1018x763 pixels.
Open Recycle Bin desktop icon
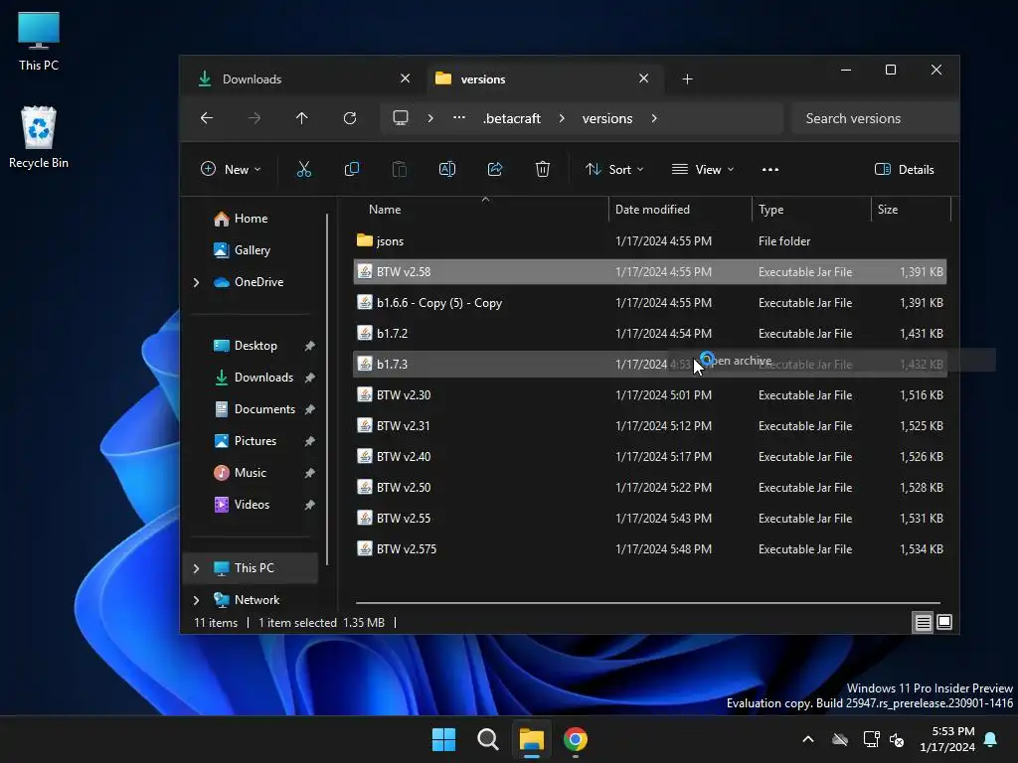tap(39, 137)
